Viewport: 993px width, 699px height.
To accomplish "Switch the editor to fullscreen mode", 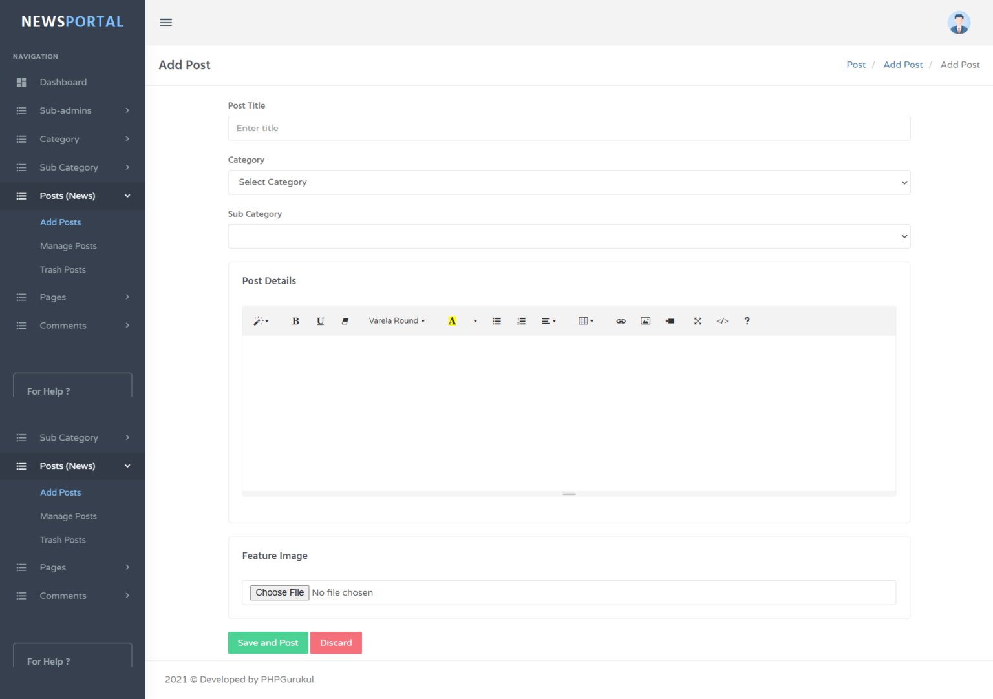I will 698,320.
